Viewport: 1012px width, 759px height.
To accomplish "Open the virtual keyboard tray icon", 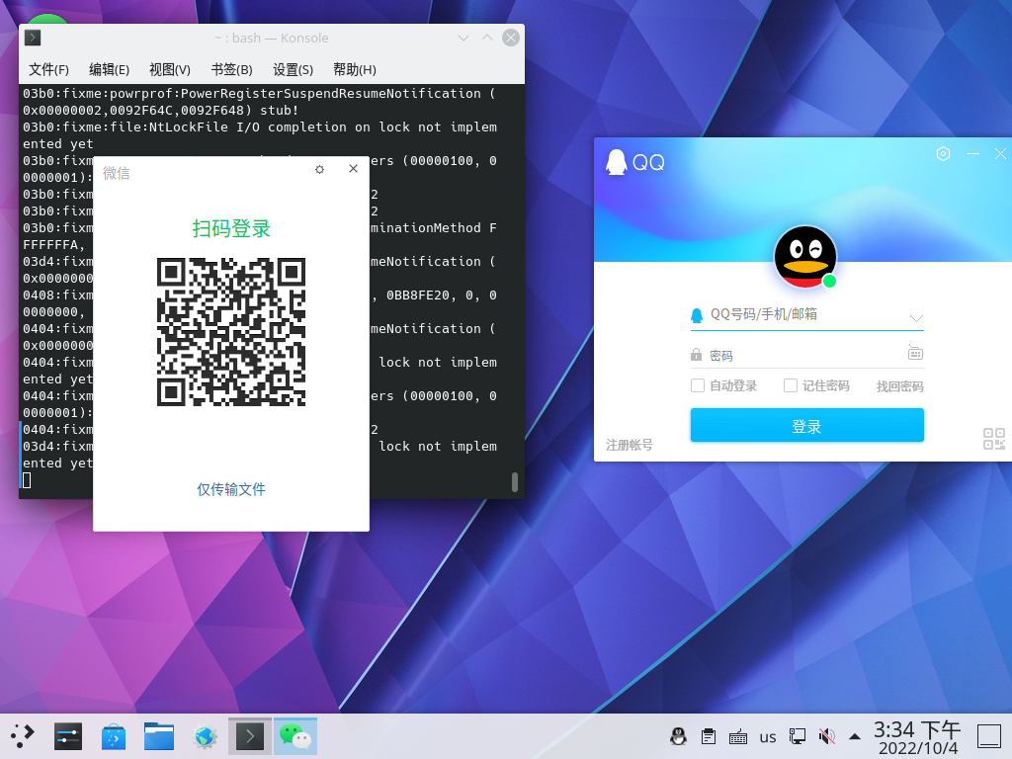I will [737, 736].
